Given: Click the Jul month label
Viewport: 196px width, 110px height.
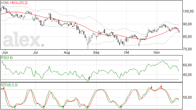Looking at the screenshot, I should coord(36,52).
